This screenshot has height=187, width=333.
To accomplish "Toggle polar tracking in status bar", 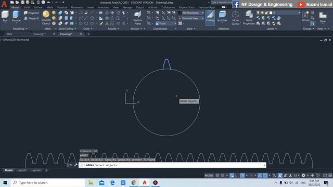I will click(242, 176).
